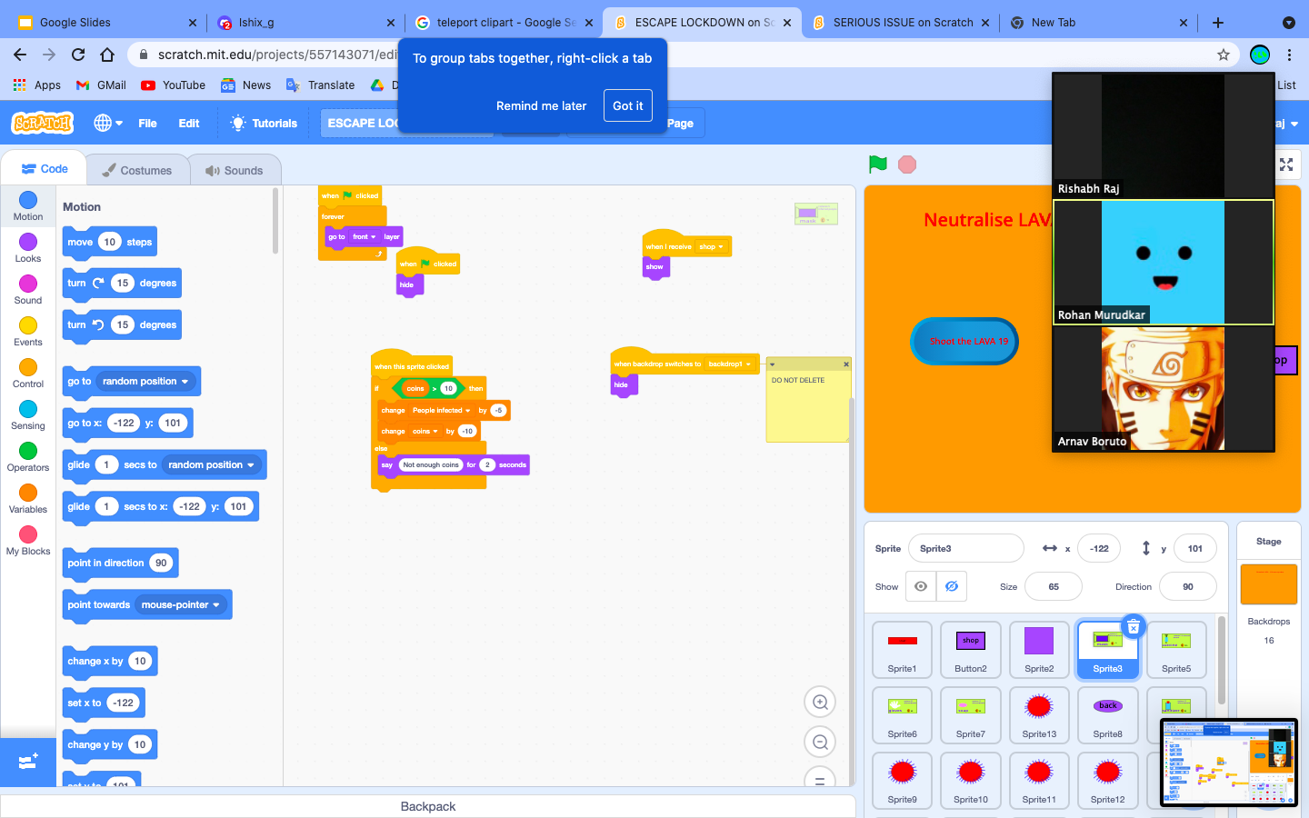The width and height of the screenshot is (1309, 818).
Task: Click Remind me later in tip
Action: point(541,105)
